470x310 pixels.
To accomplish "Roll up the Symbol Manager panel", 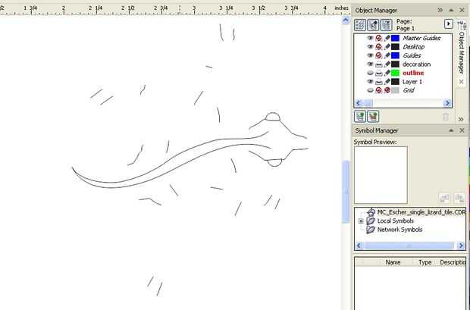I will 451,130.
